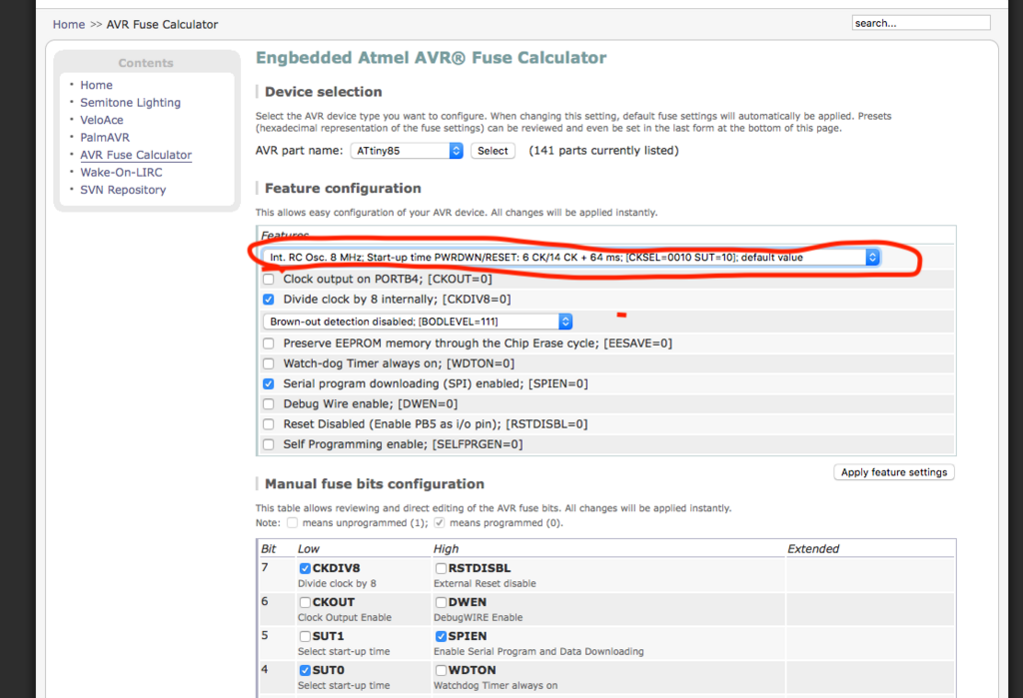Open AVR Fuse Calculator sidebar link
Viewport: 1023px width, 698px height.
click(x=136, y=155)
